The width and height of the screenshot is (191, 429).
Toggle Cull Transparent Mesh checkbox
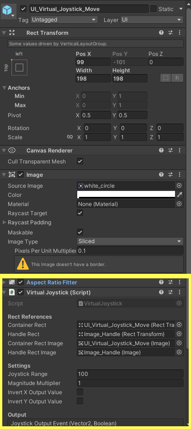coord(80,162)
